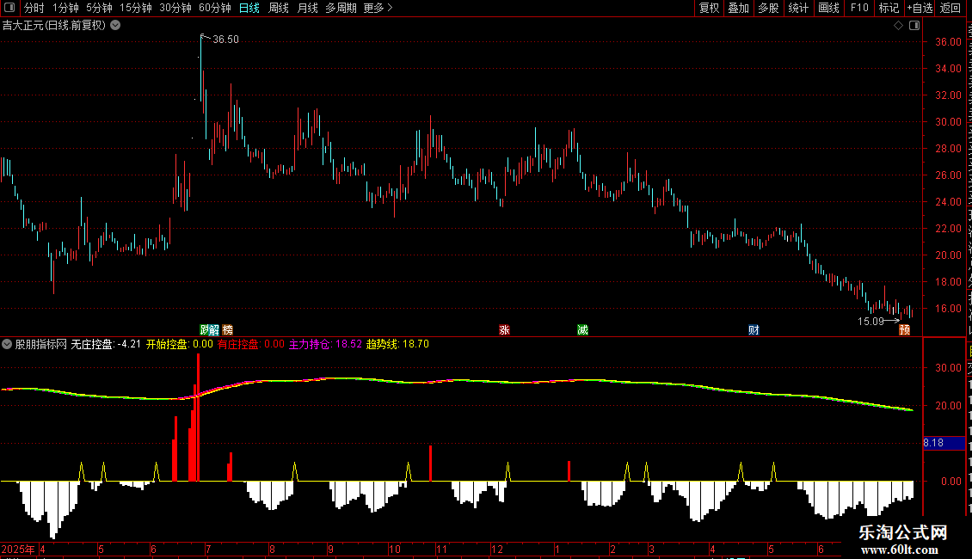Image resolution: width=972 pixels, height=559 pixels.
Task: Select the 月线 monthly tab
Action: pyautogui.click(x=307, y=8)
